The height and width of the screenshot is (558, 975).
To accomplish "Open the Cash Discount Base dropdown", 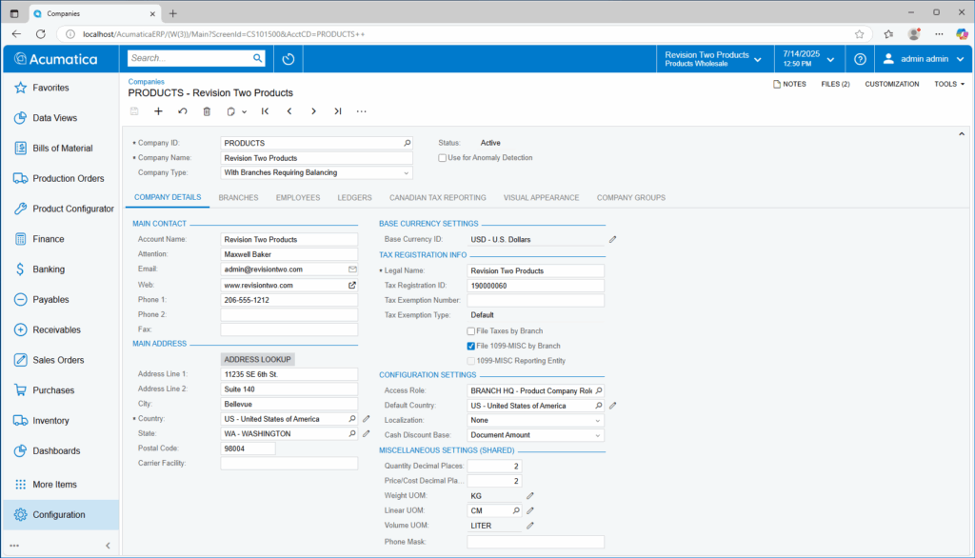I will tap(598, 435).
